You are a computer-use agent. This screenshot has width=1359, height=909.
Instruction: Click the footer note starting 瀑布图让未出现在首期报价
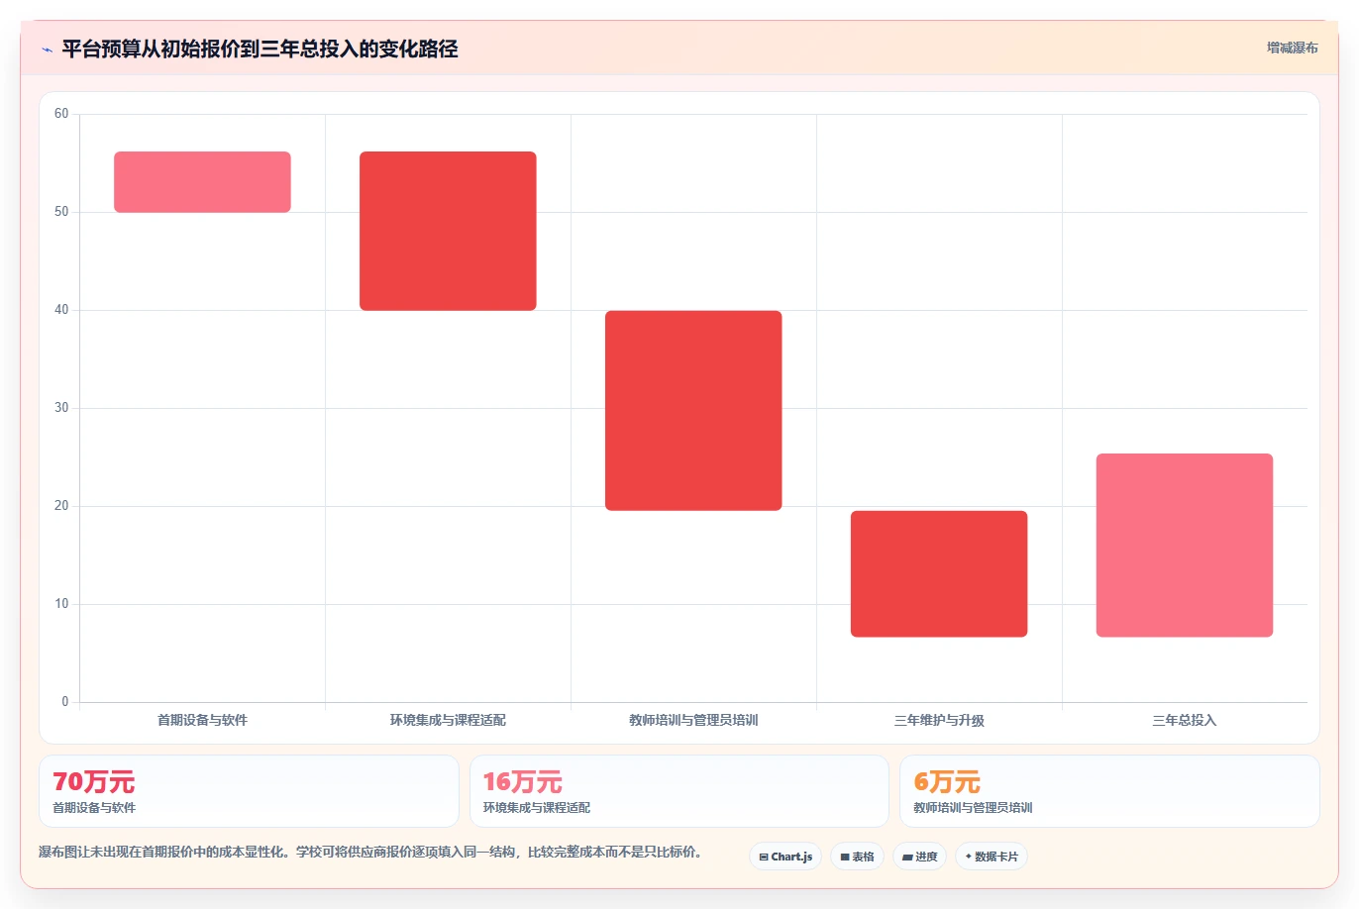pos(370,852)
